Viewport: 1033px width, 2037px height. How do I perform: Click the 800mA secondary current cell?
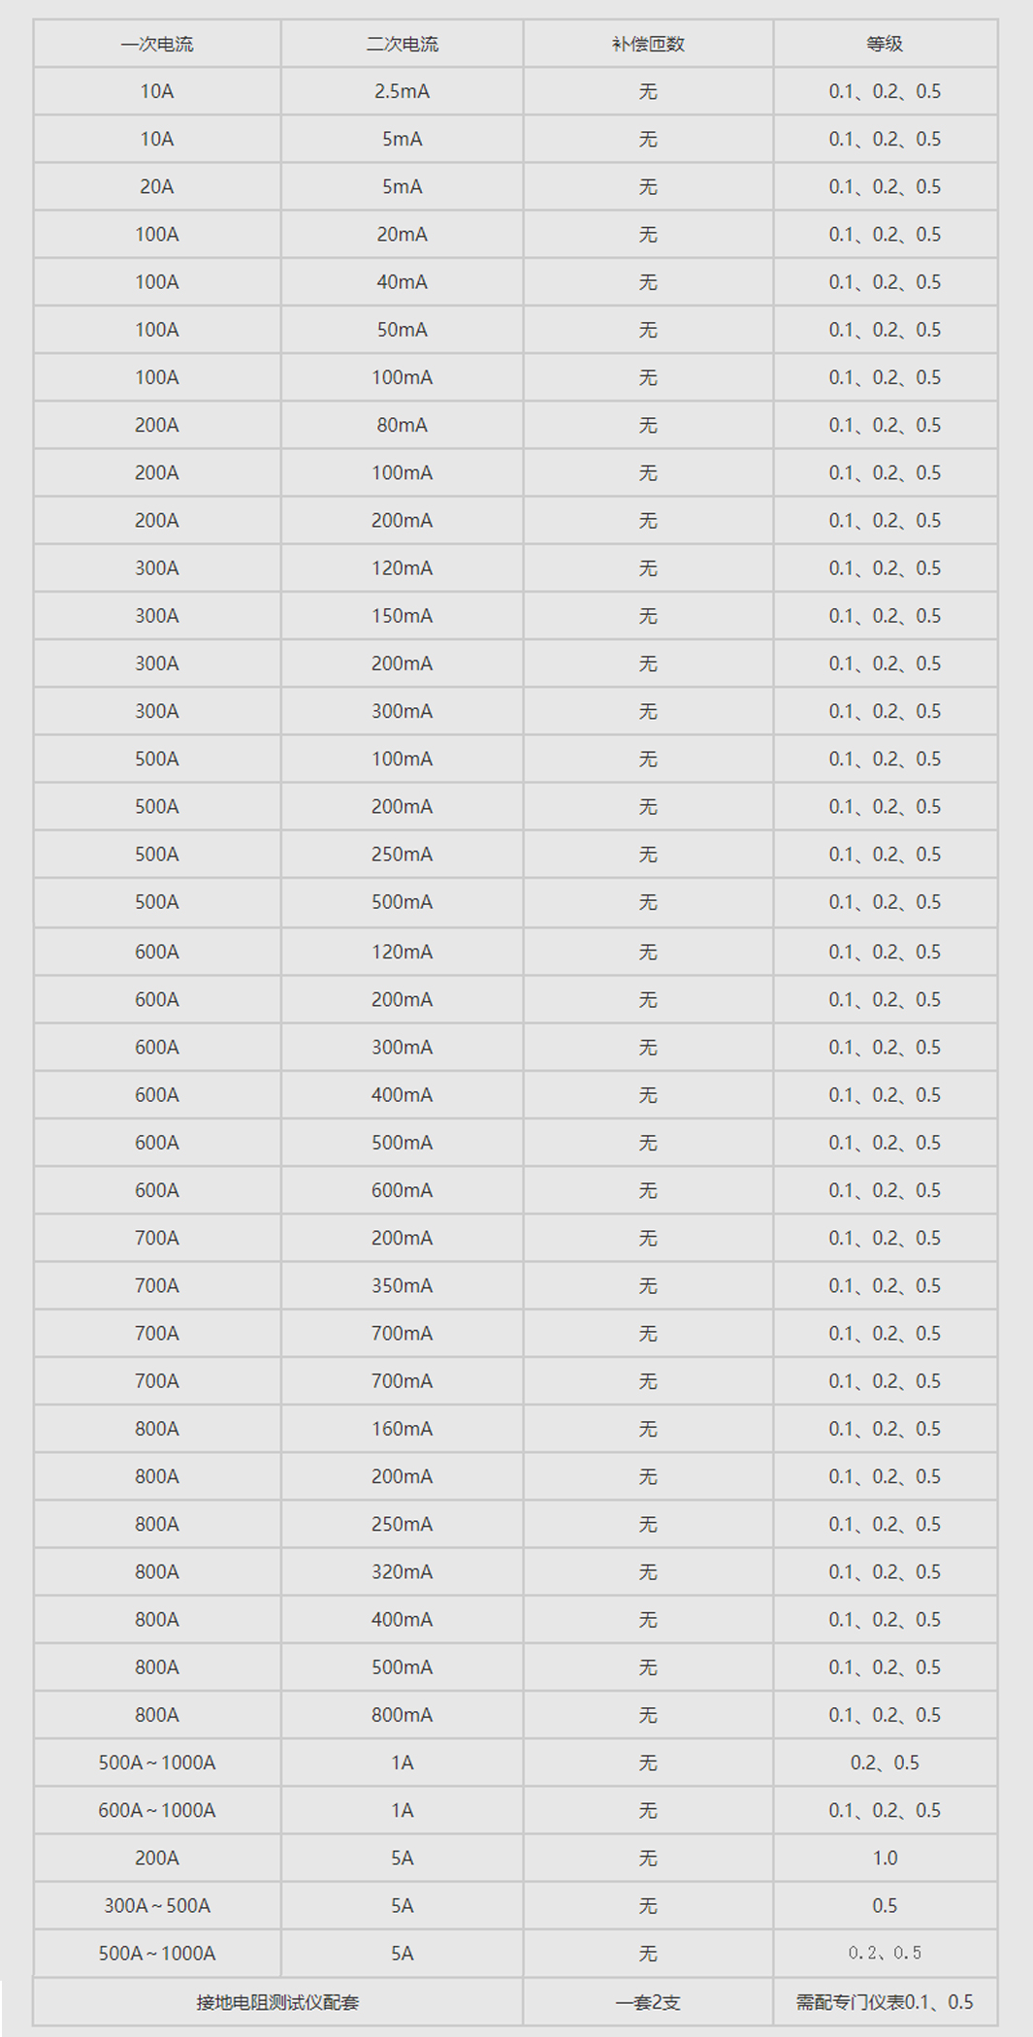[402, 1715]
